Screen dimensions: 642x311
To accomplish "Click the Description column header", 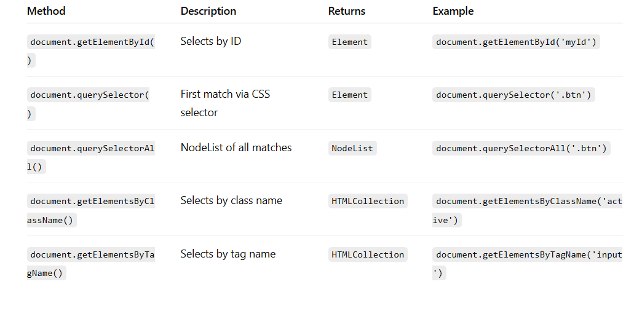I will click(208, 11).
